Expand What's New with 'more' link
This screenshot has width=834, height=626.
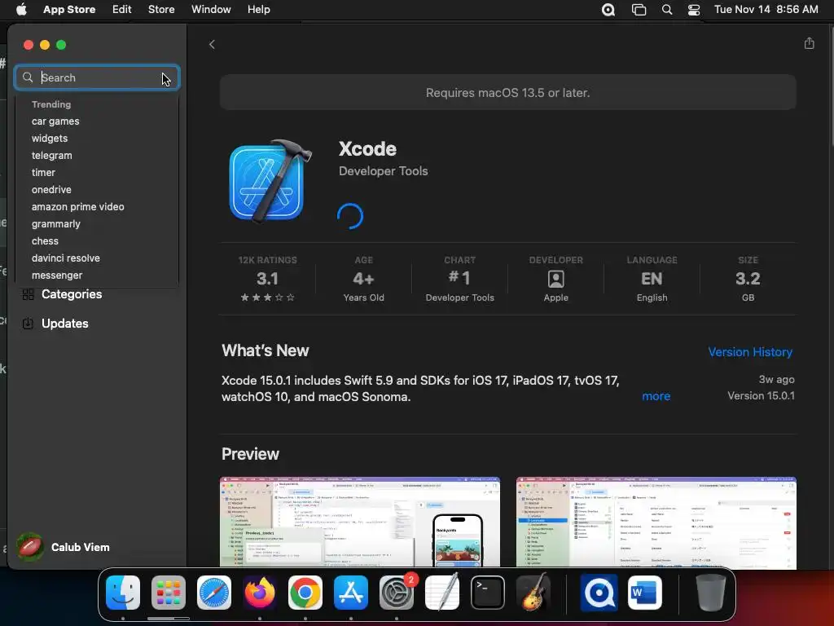(656, 396)
